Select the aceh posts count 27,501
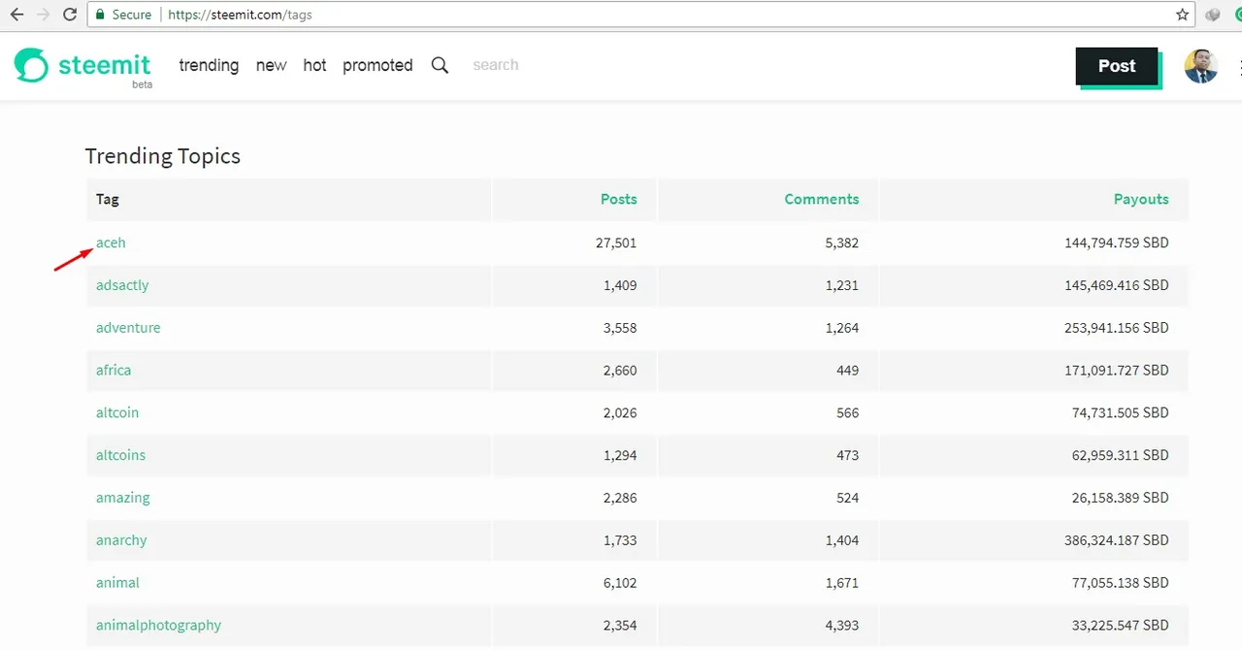Viewport: 1242px width, 650px height. click(x=616, y=243)
